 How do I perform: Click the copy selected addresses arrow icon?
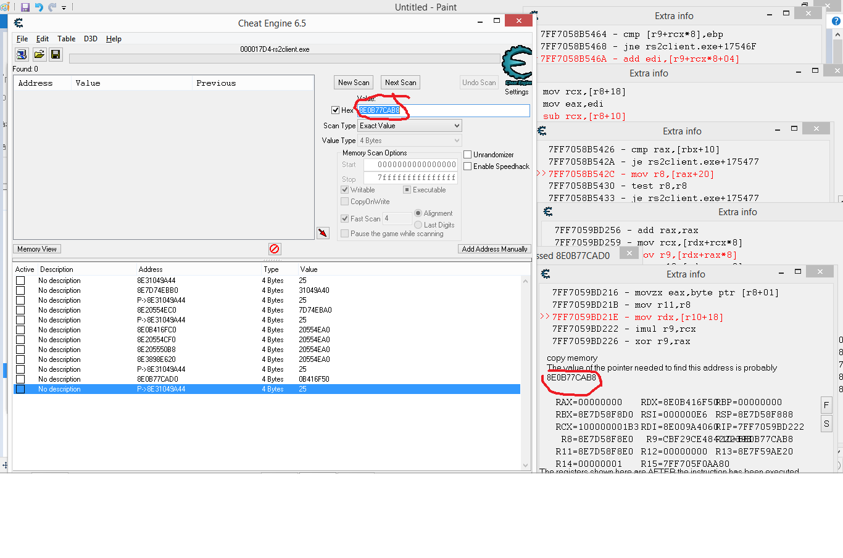[323, 232]
